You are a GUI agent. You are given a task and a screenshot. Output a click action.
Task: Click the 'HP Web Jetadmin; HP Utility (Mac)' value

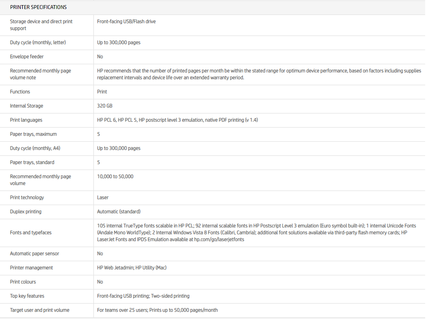(132, 268)
